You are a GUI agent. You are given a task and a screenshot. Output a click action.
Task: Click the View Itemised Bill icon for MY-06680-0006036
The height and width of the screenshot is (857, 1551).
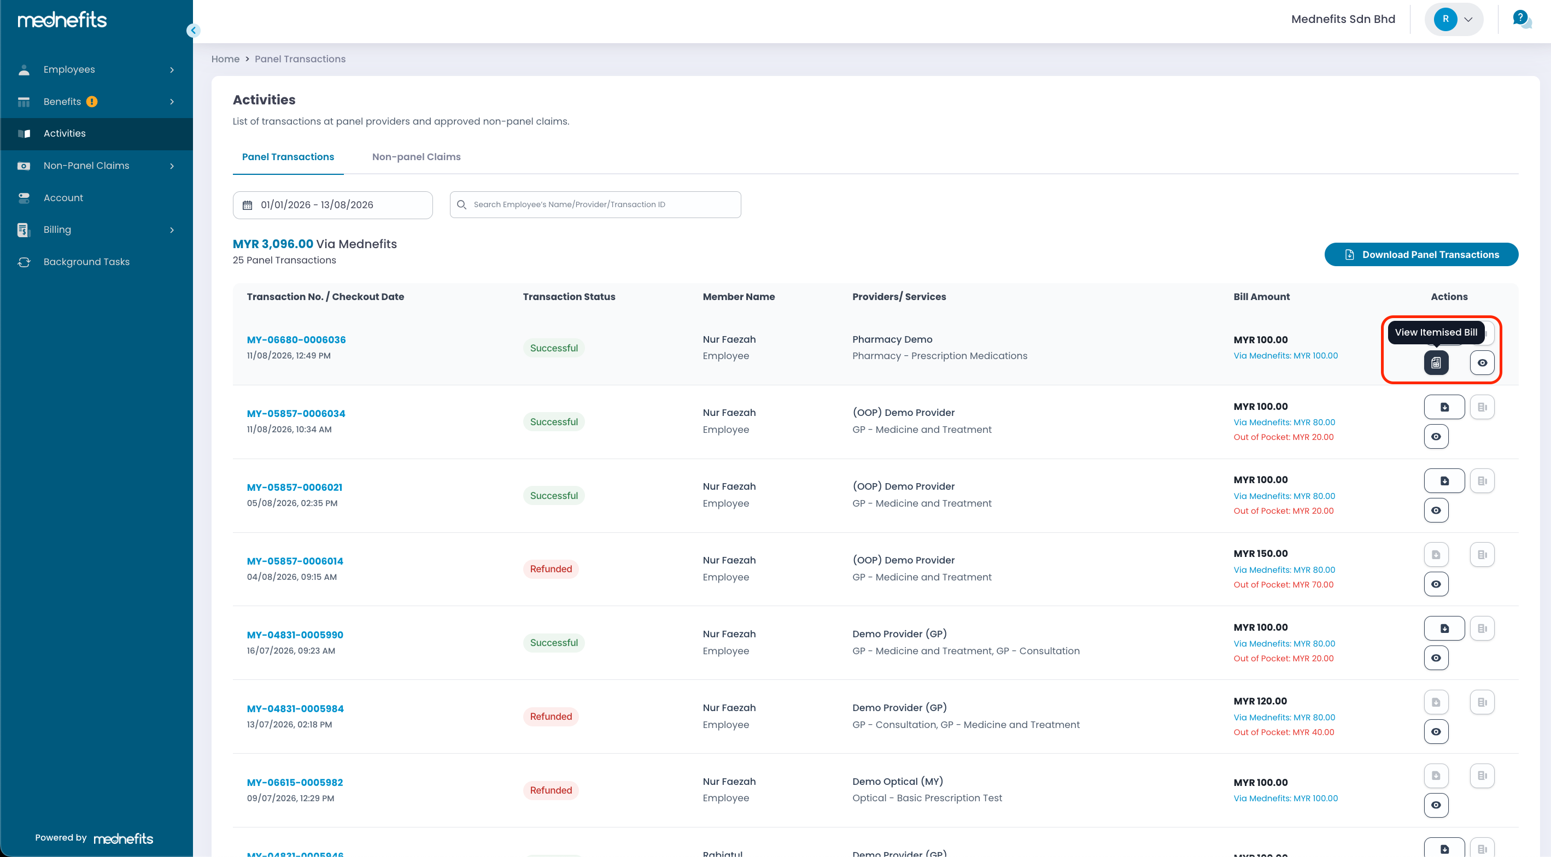coord(1436,362)
